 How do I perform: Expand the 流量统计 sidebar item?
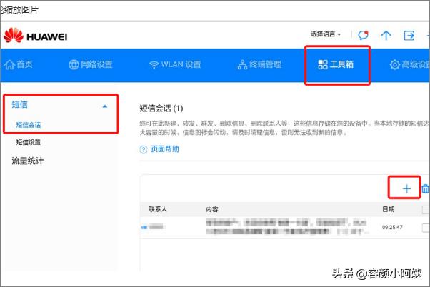tap(28, 161)
